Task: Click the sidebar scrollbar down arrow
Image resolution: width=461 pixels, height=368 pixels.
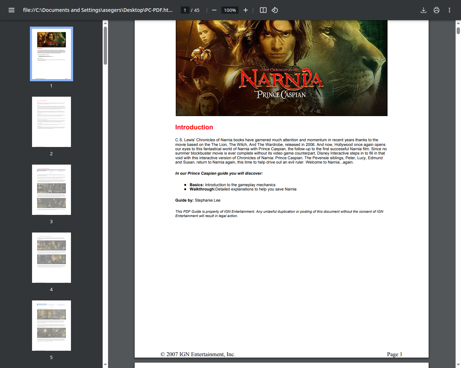Action: [105, 364]
